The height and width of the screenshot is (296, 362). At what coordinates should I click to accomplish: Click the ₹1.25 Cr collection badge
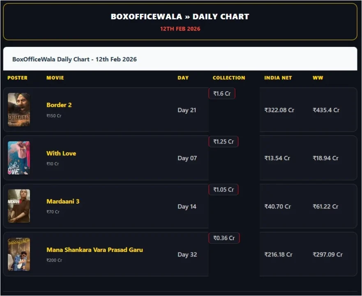(224, 142)
